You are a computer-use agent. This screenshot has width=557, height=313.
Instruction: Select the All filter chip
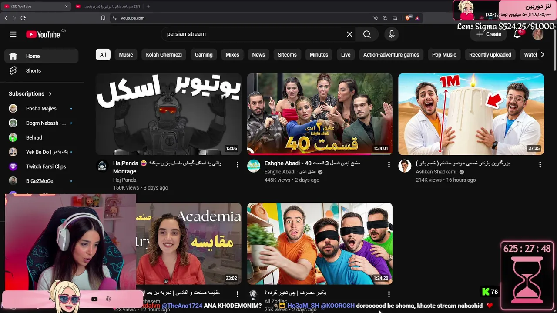pos(103,55)
